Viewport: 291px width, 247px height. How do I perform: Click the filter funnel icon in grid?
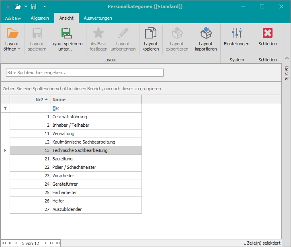click(x=5, y=108)
